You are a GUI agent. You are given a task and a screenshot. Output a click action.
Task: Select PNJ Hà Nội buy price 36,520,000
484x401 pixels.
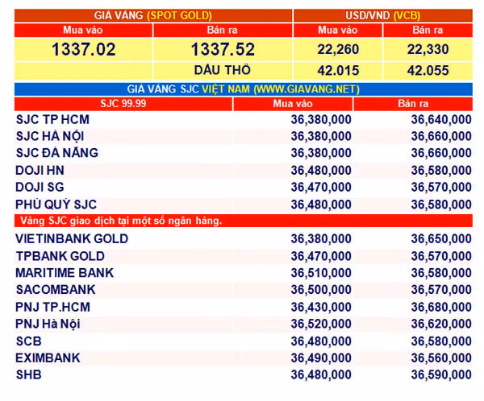point(321,324)
